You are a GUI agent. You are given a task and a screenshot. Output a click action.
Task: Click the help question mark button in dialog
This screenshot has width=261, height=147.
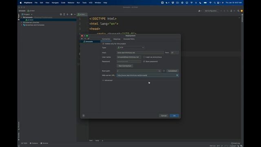84,116
